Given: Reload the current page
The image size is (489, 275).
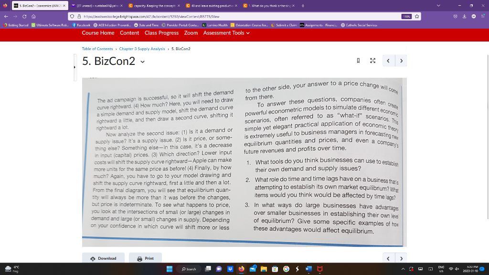Looking at the screenshot, I should [24, 16].
